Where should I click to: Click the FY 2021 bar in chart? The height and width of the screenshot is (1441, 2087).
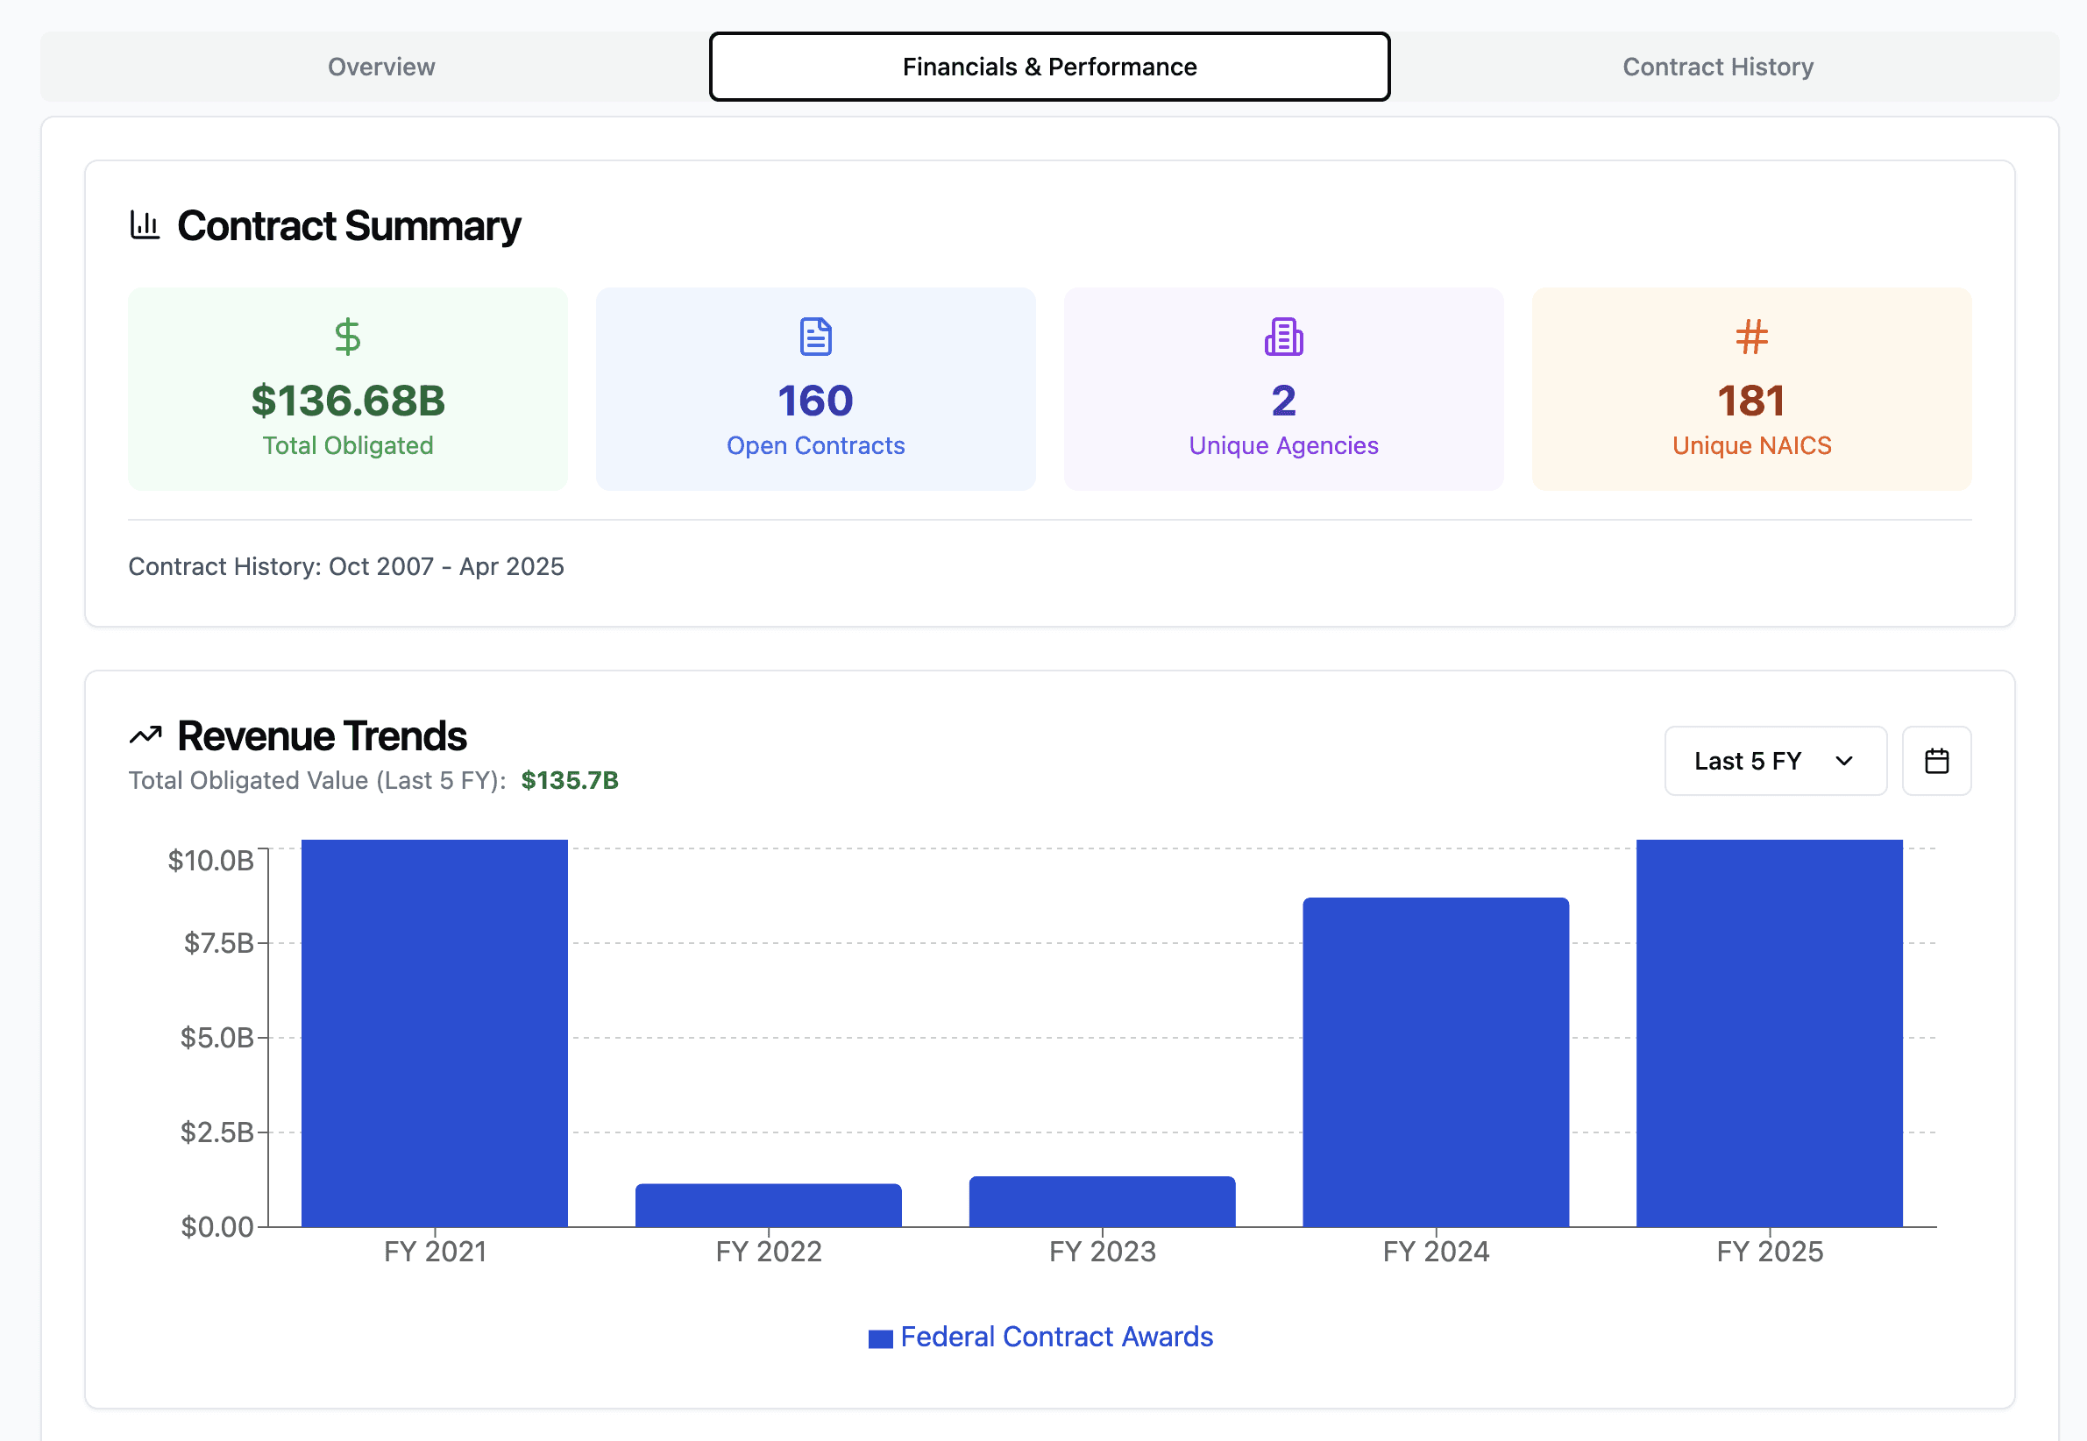click(x=434, y=1033)
